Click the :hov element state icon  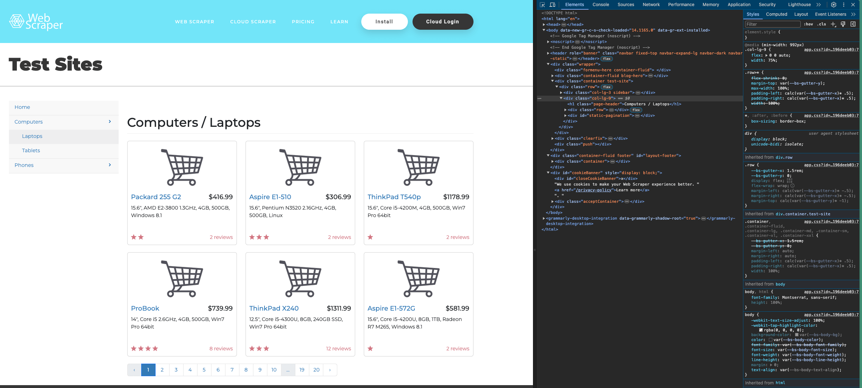pos(809,24)
